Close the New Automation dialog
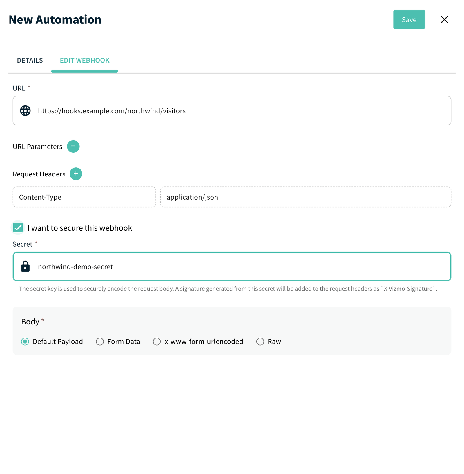Image resolution: width=464 pixels, height=474 pixels. coord(444,19)
